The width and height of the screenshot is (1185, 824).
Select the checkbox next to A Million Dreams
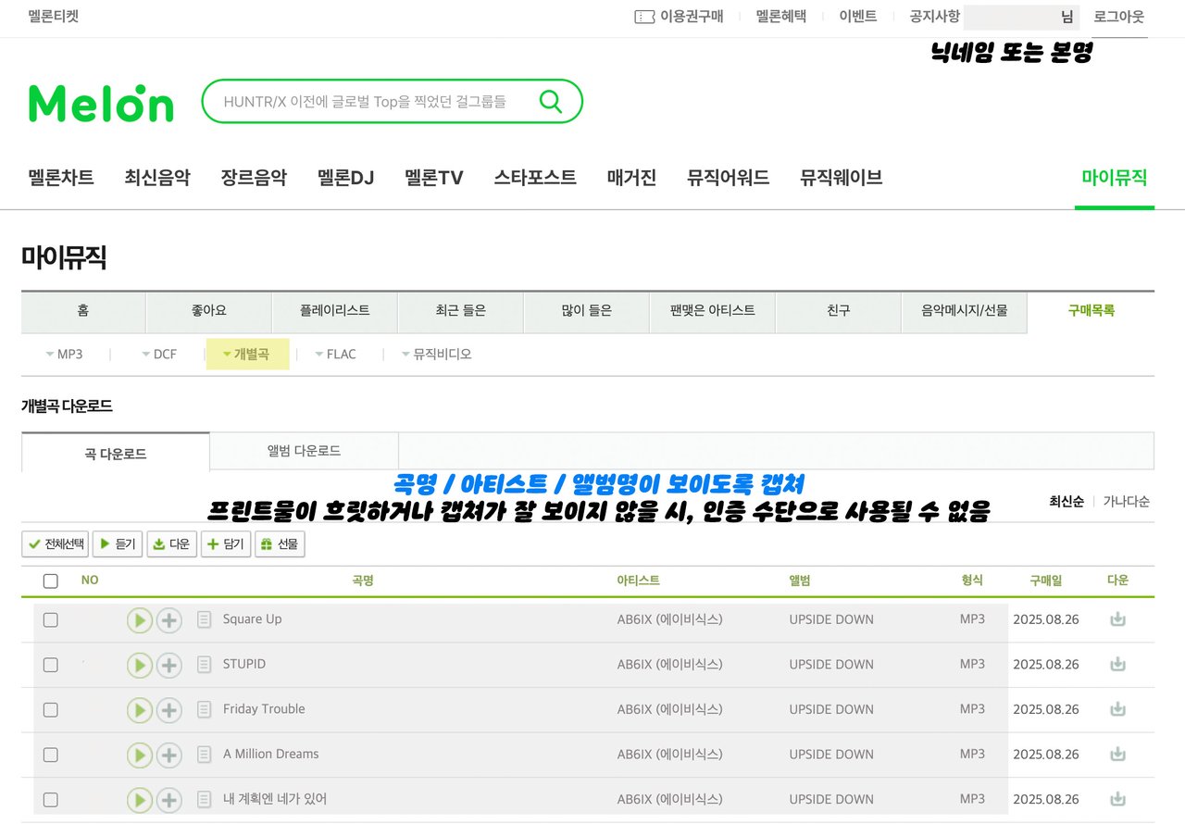tap(51, 755)
